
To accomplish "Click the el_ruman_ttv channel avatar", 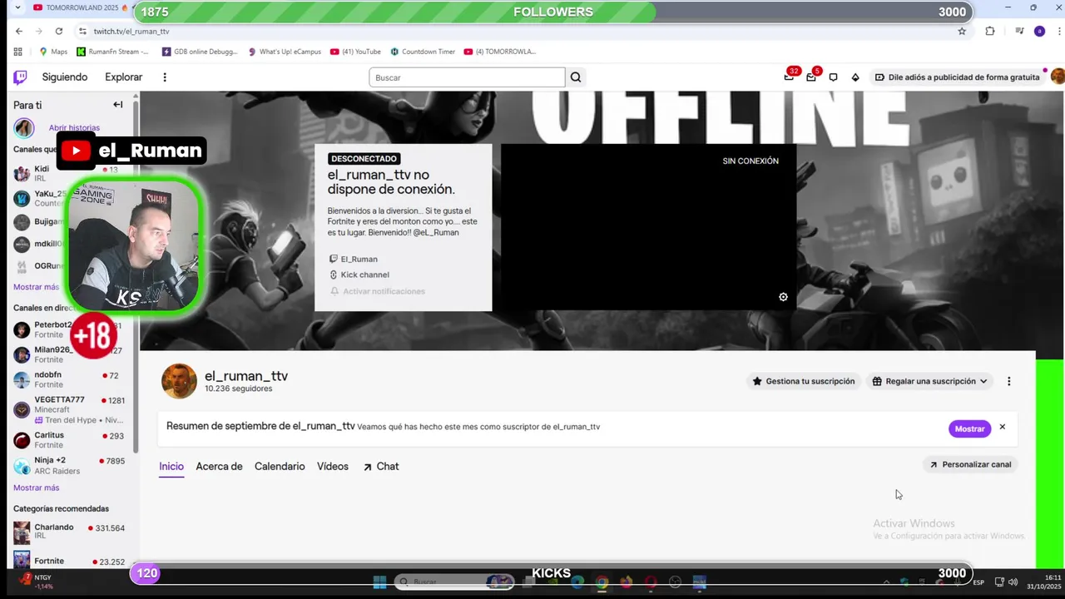I will (179, 381).
